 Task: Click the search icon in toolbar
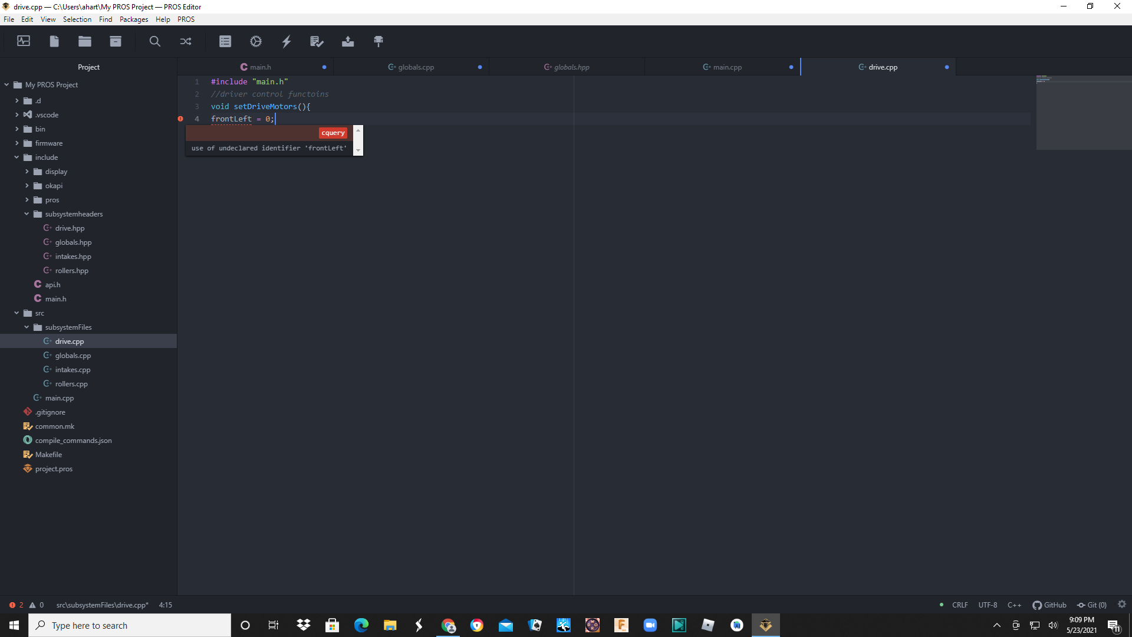tap(153, 41)
